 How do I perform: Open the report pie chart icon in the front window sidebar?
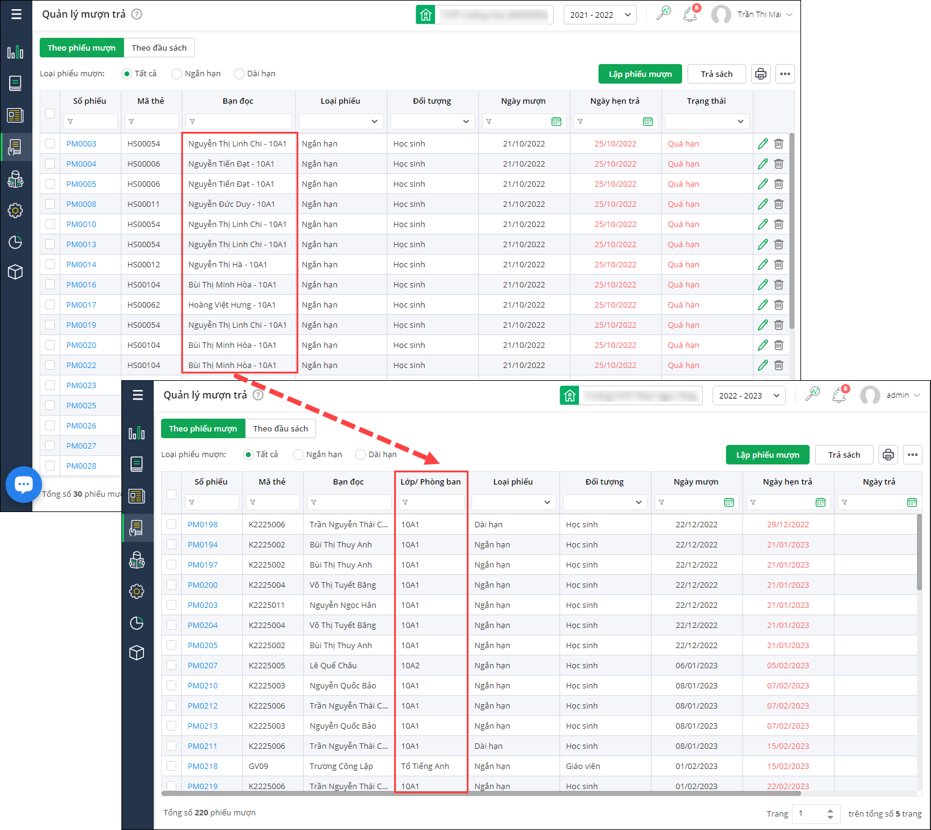click(137, 622)
